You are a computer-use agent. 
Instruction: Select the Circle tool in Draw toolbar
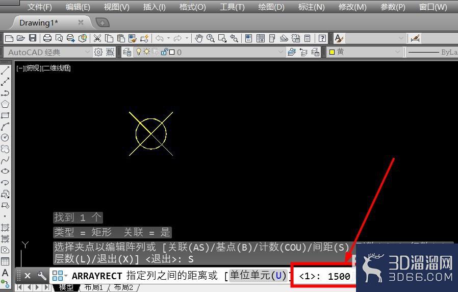(x=5, y=137)
